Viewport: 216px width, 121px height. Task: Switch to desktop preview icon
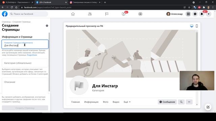point(192,26)
